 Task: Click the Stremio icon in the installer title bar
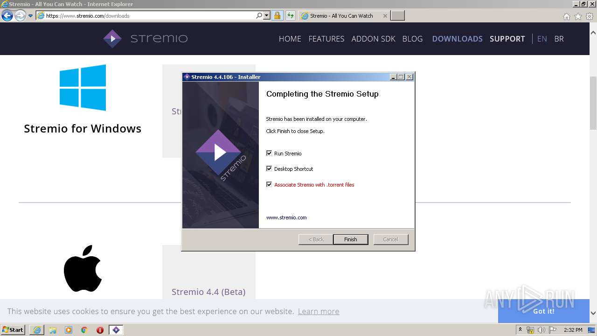187,77
